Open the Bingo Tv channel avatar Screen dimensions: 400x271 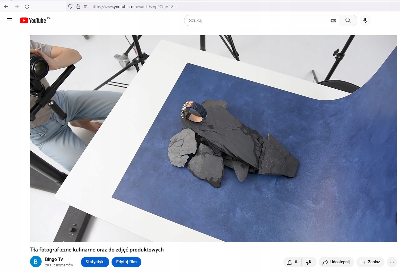(x=36, y=262)
